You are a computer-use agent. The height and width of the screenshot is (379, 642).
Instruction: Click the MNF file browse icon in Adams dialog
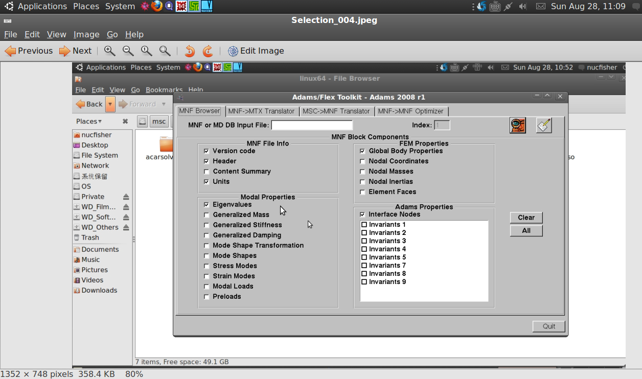pos(517,125)
